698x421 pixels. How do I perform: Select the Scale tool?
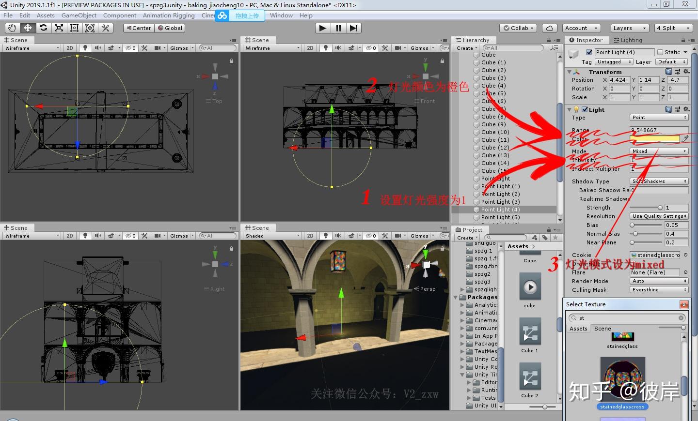[59, 28]
